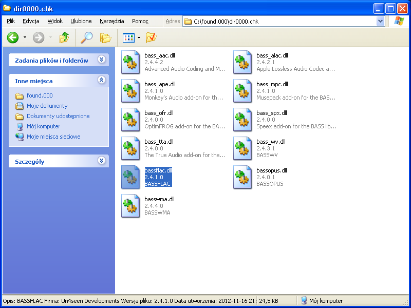Click the bass_aac.dll file name
Image resolution: width=411 pixels, height=308 pixels.
tap(160, 55)
